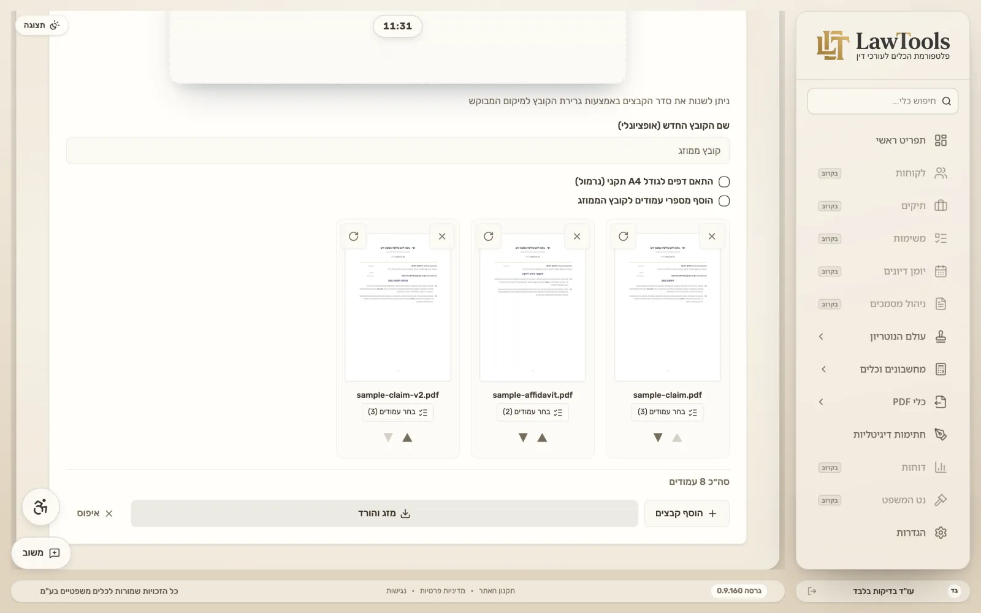The image size is (981, 613).
Task: Expand the כלי PDF sidebar section
Action: pyautogui.click(x=883, y=402)
